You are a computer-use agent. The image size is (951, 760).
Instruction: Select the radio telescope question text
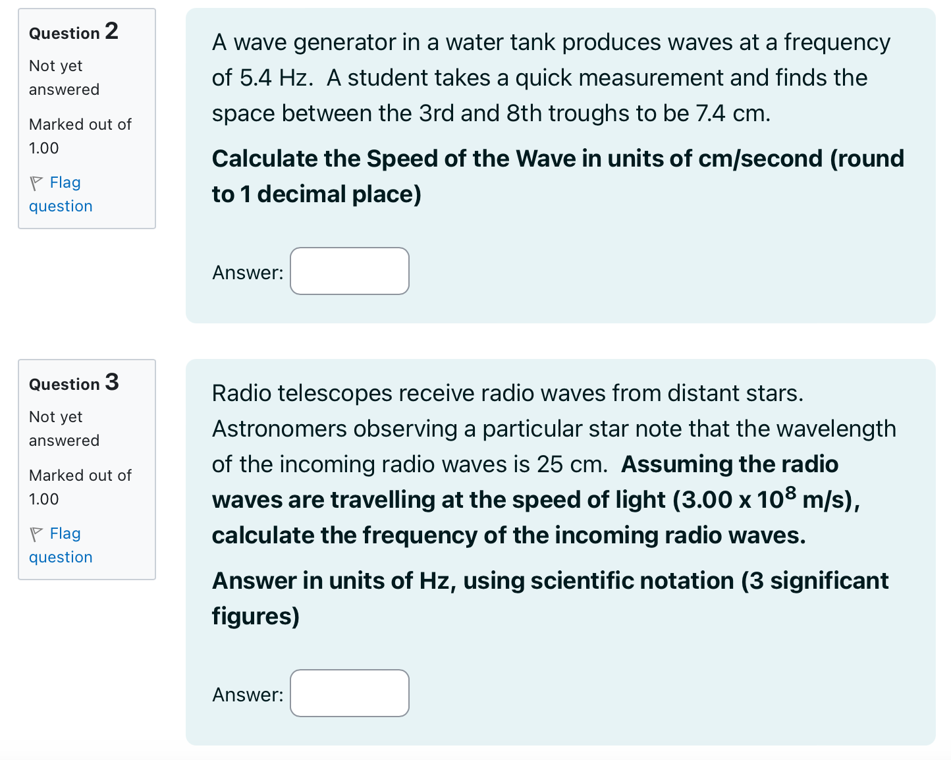pyautogui.click(x=553, y=463)
